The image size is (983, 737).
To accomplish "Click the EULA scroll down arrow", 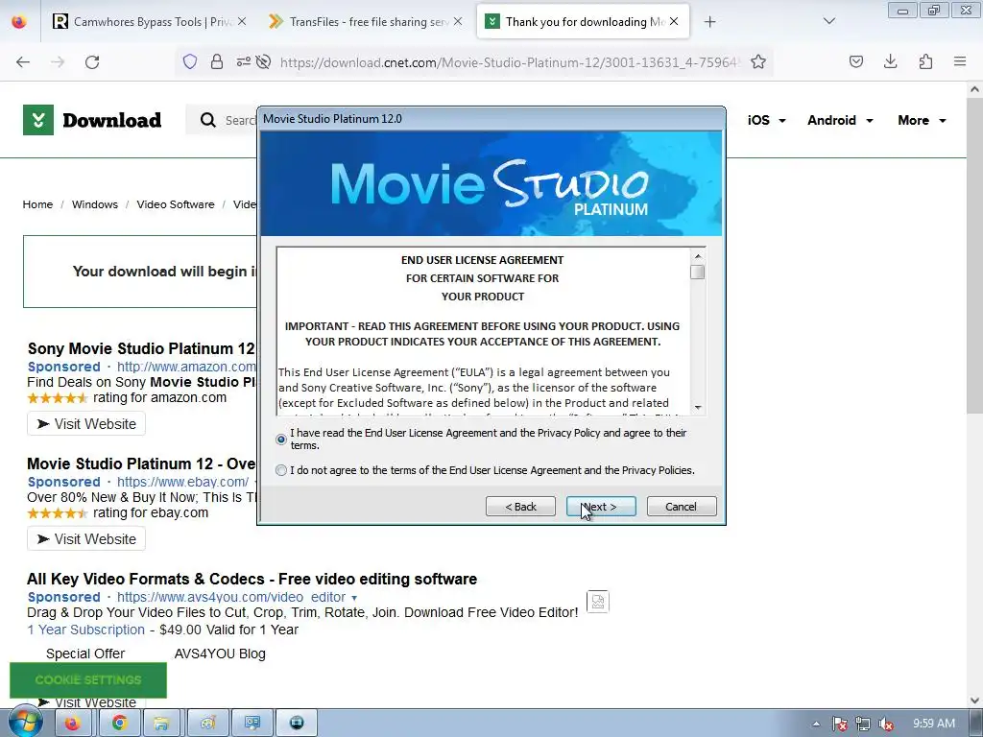I will coord(698,408).
